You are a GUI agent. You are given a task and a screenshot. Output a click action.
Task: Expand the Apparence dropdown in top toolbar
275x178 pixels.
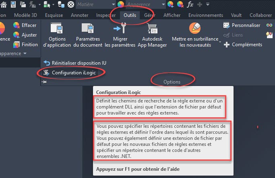tap(163, 4)
